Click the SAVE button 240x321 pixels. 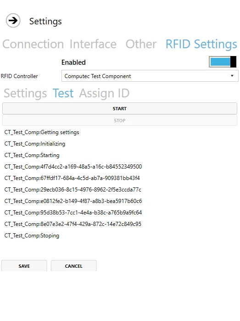pos(24,266)
